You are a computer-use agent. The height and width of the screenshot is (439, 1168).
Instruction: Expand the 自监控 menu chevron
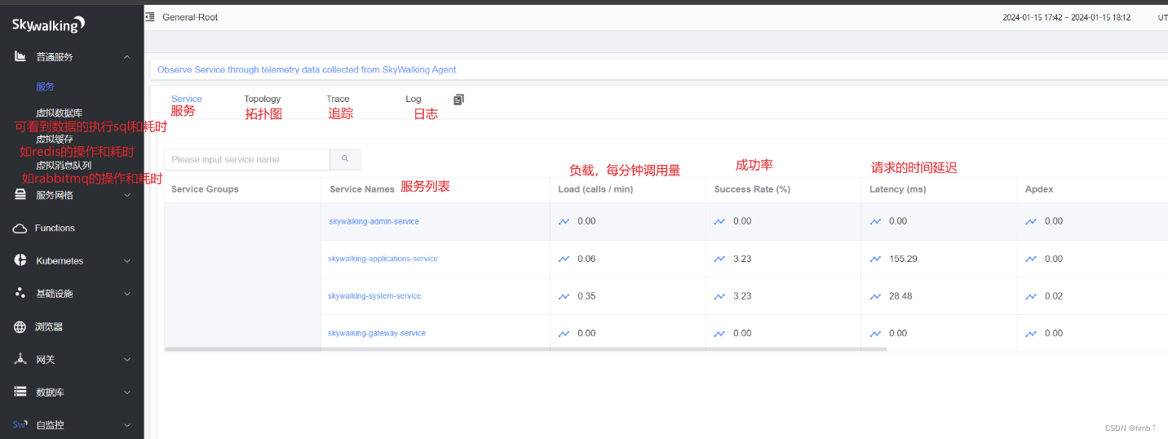point(127,425)
